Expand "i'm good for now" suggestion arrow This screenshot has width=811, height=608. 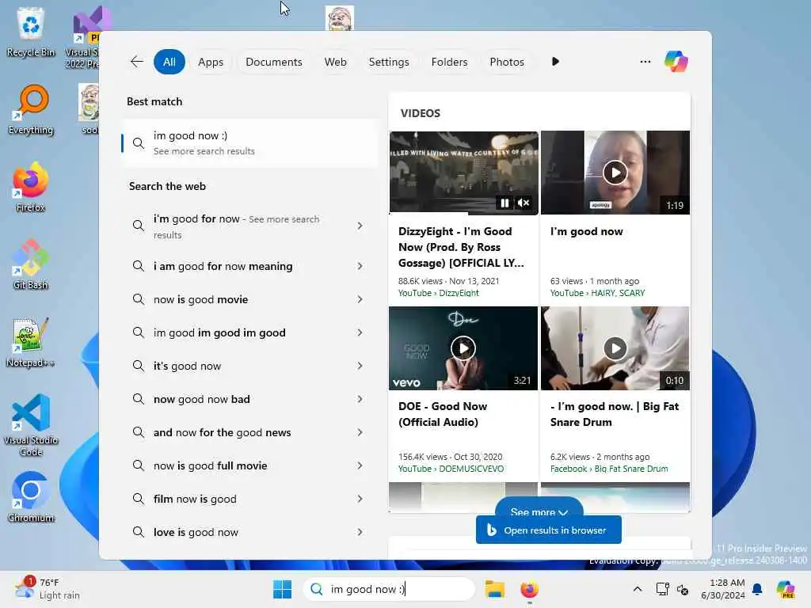360,226
